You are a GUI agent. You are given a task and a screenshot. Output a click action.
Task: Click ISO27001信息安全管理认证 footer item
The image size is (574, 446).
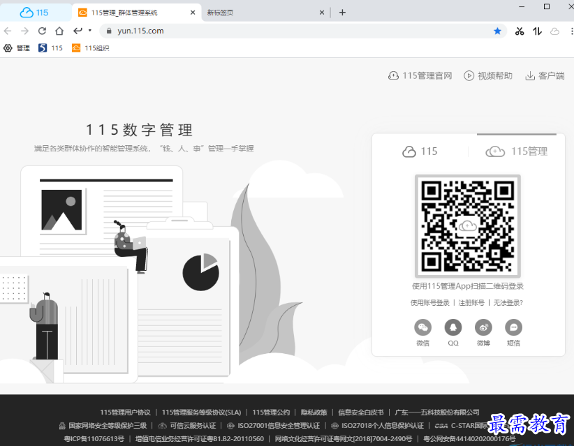(274, 426)
